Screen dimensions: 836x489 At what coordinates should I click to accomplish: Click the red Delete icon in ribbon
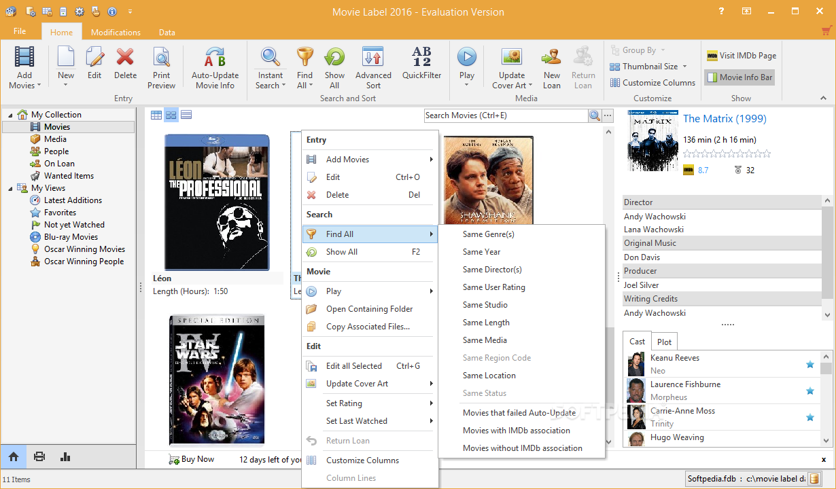pos(125,57)
